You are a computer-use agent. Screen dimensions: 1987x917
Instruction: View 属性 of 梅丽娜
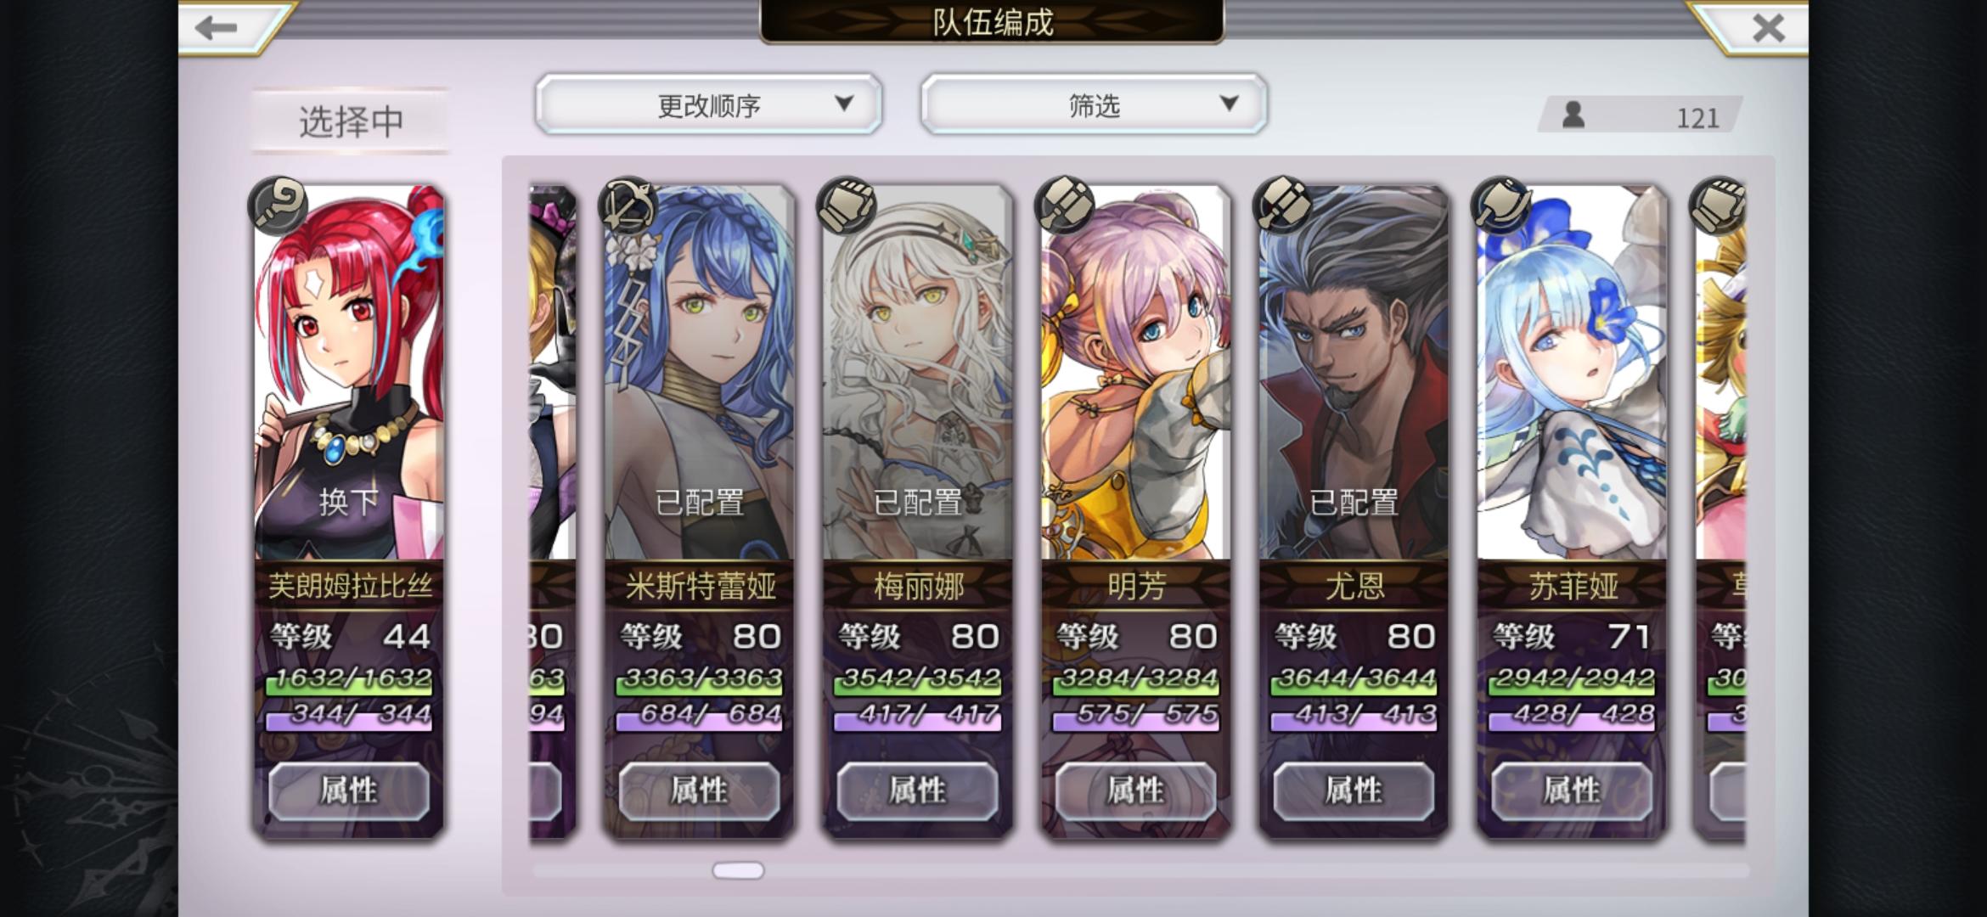click(917, 790)
